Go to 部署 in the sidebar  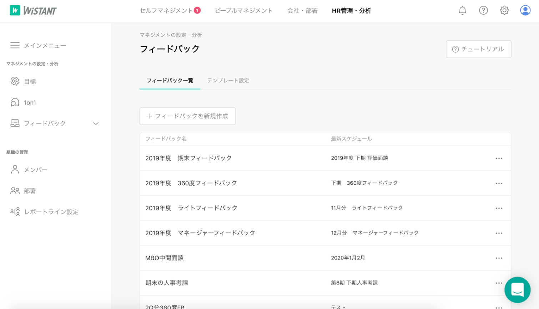[30, 191]
